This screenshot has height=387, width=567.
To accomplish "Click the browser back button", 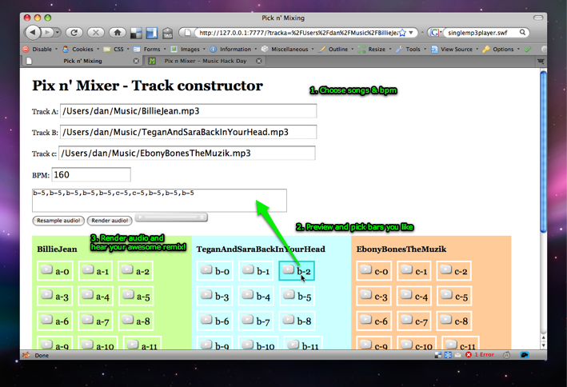I will 33,33.
